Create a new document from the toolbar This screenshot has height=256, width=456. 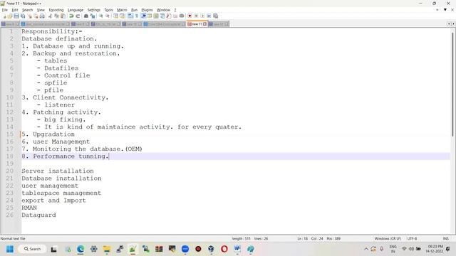pos(4,16)
